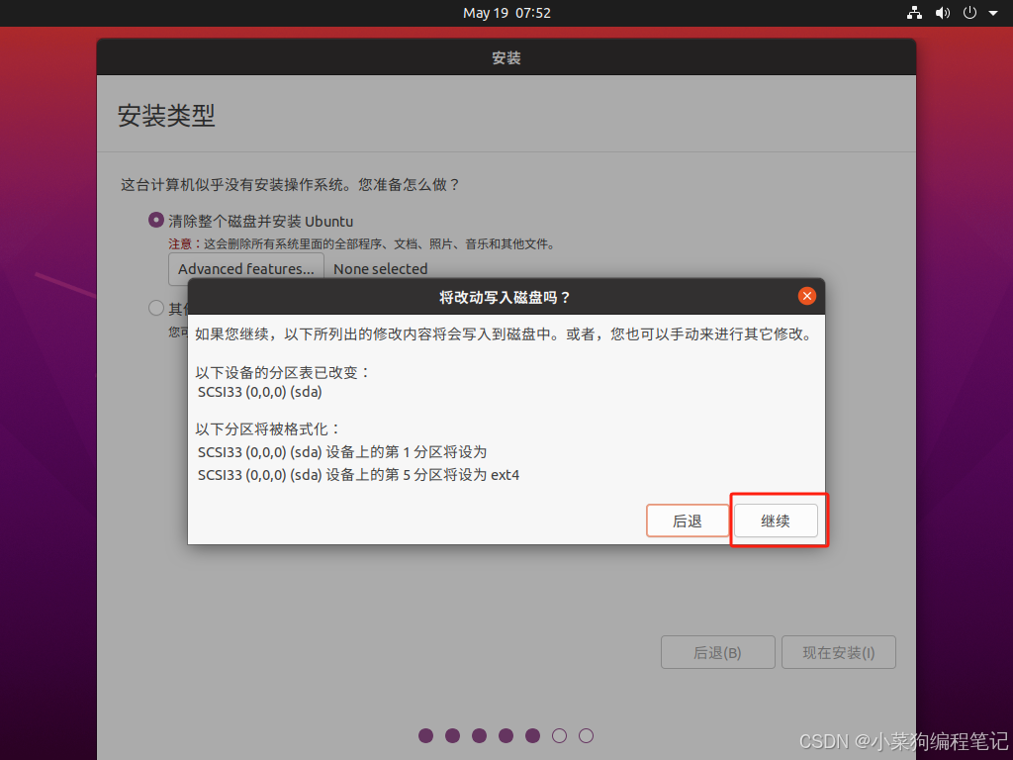Click the None selected text label

tap(381, 269)
